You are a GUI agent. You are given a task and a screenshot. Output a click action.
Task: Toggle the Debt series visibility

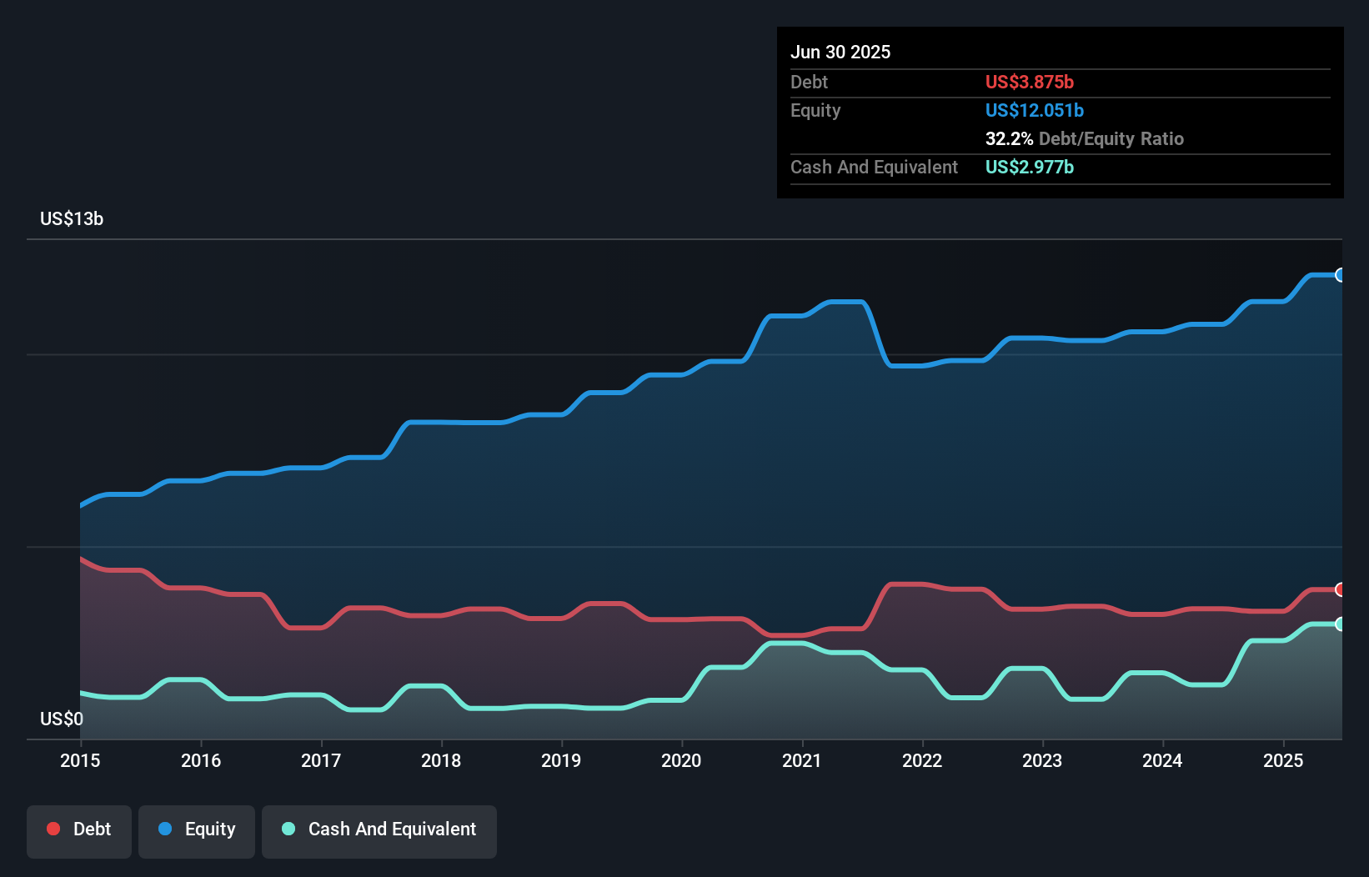[x=79, y=829]
